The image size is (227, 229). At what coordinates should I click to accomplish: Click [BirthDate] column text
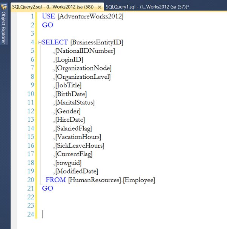pos(71,94)
